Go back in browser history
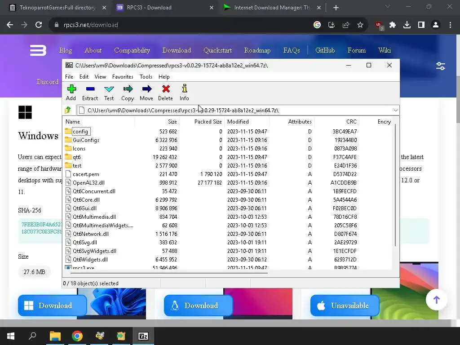The width and height of the screenshot is (460, 345). coord(10,25)
